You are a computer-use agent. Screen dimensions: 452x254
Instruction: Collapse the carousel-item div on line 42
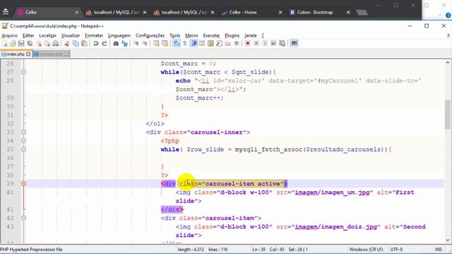pyautogui.click(x=23, y=218)
